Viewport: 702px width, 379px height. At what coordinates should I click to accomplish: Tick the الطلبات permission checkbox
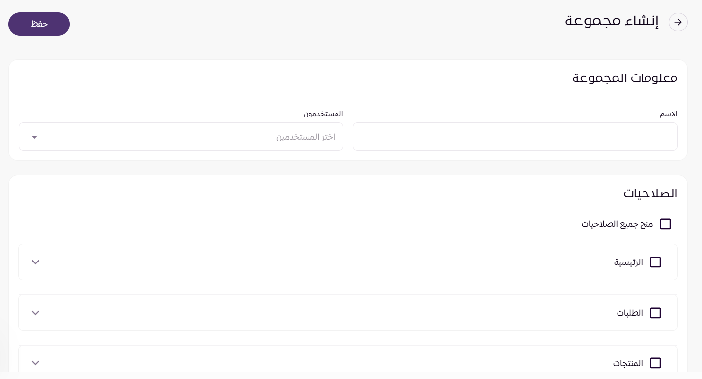(x=655, y=313)
